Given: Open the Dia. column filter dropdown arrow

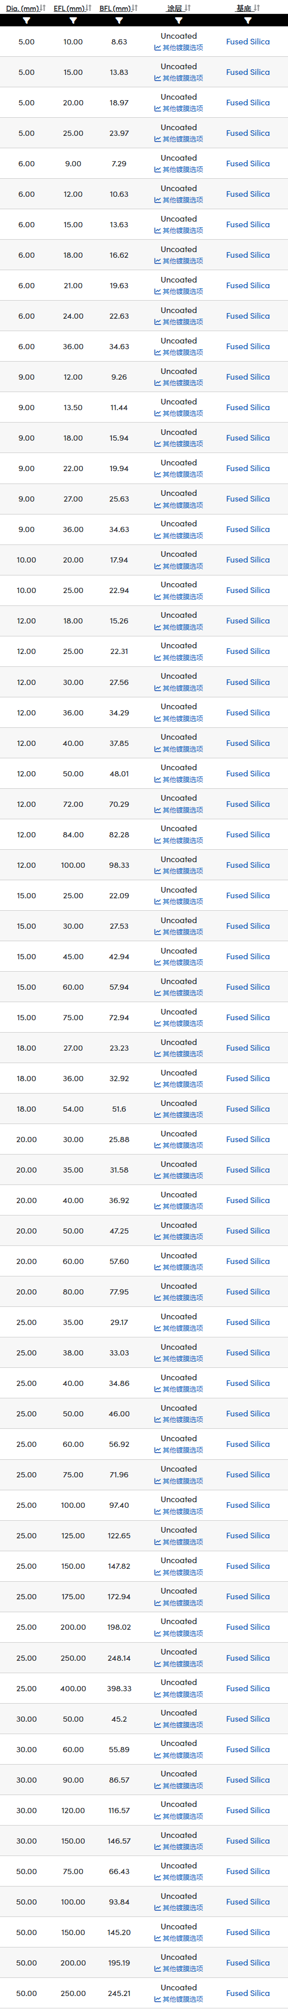Looking at the screenshot, I should point(26,21).
